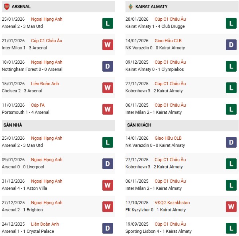Image resolution: width=239 pixels, height=236 pixels.
Task: Click the D badge for Nottingham Forest 0 - 0 Arsenal
Action: (x=108, y=66)
